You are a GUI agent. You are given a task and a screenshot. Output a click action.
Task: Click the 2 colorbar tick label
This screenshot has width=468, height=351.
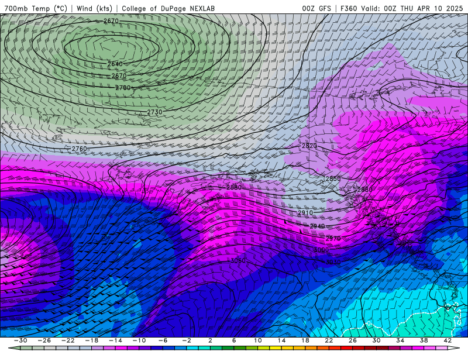coord(210,340)
